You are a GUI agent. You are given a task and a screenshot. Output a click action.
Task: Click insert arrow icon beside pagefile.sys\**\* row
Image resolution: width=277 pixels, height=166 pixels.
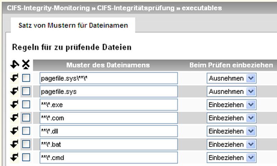[14, 78]
